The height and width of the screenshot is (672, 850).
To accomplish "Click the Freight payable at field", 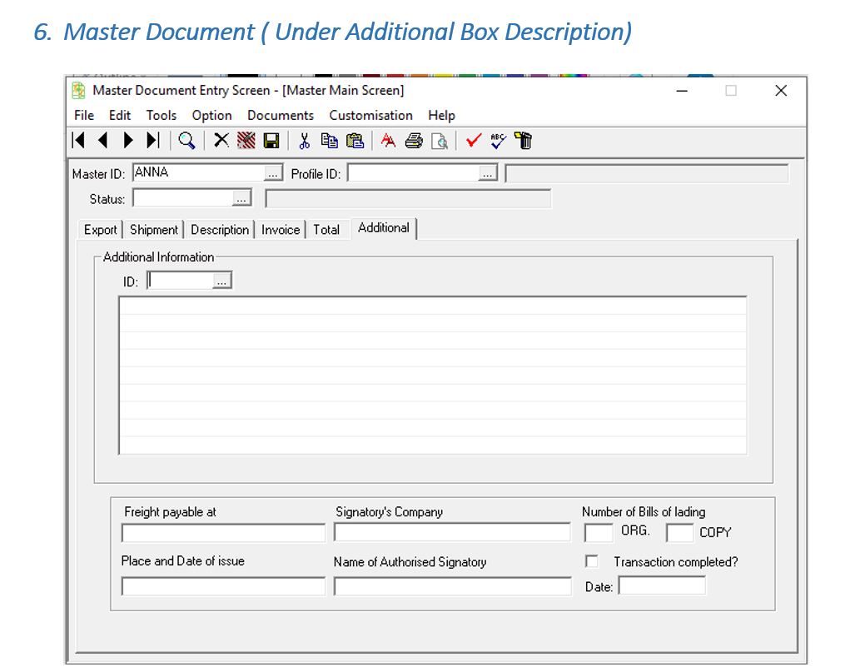I will click(223, 533).
